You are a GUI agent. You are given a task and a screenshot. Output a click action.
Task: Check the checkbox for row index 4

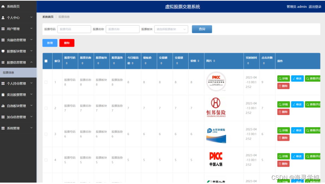[46, 160]
